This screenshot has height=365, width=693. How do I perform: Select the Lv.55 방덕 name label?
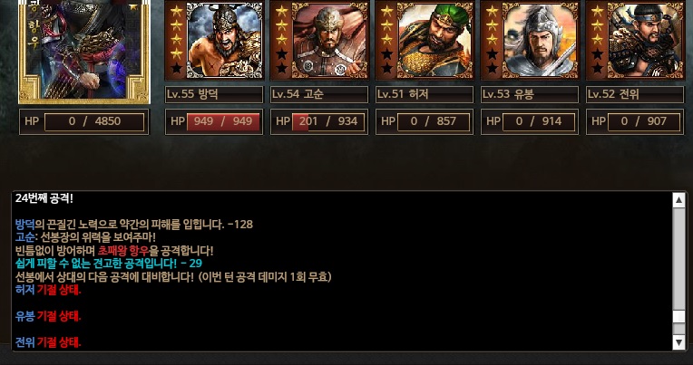pyautogui.click(x=214, y=94)
